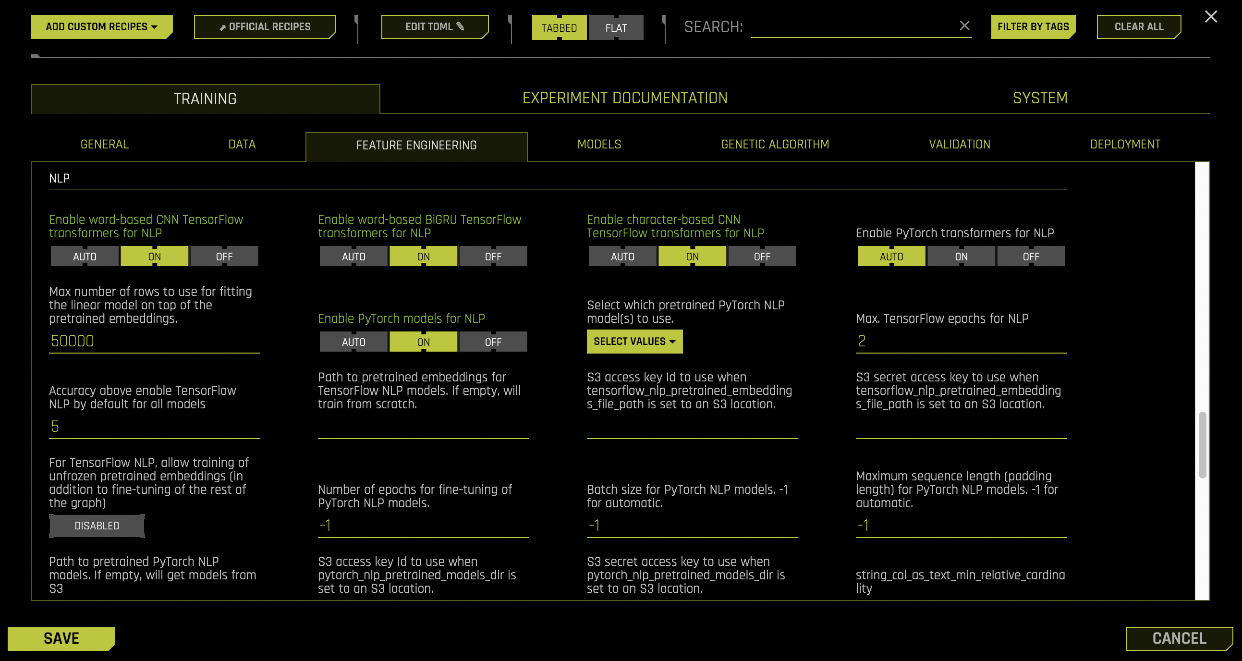Viewport: 1242px width, 661px height.
Task: Switch to the MODELS section
Action: coord(598,144)
